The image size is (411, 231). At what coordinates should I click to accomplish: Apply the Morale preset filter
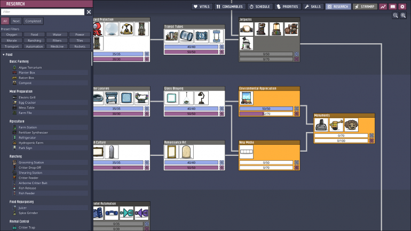(12, 40)
